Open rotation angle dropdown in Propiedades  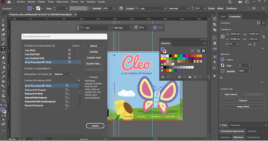tap(238, 44)
